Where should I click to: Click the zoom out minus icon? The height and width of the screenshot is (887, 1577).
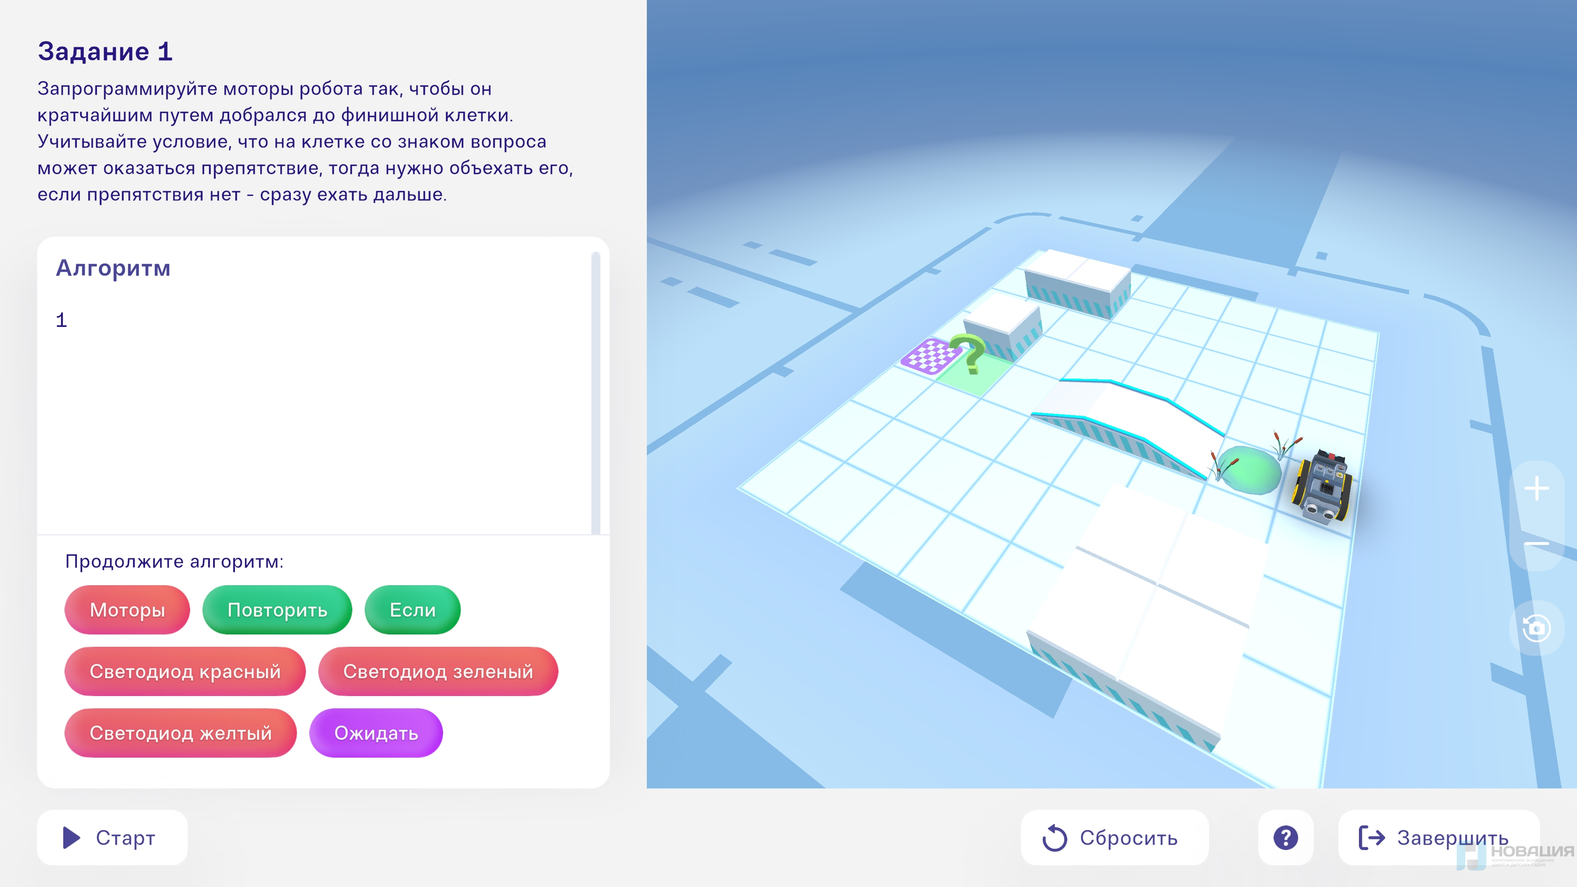pyautogui.click(x=1536, y=544)
